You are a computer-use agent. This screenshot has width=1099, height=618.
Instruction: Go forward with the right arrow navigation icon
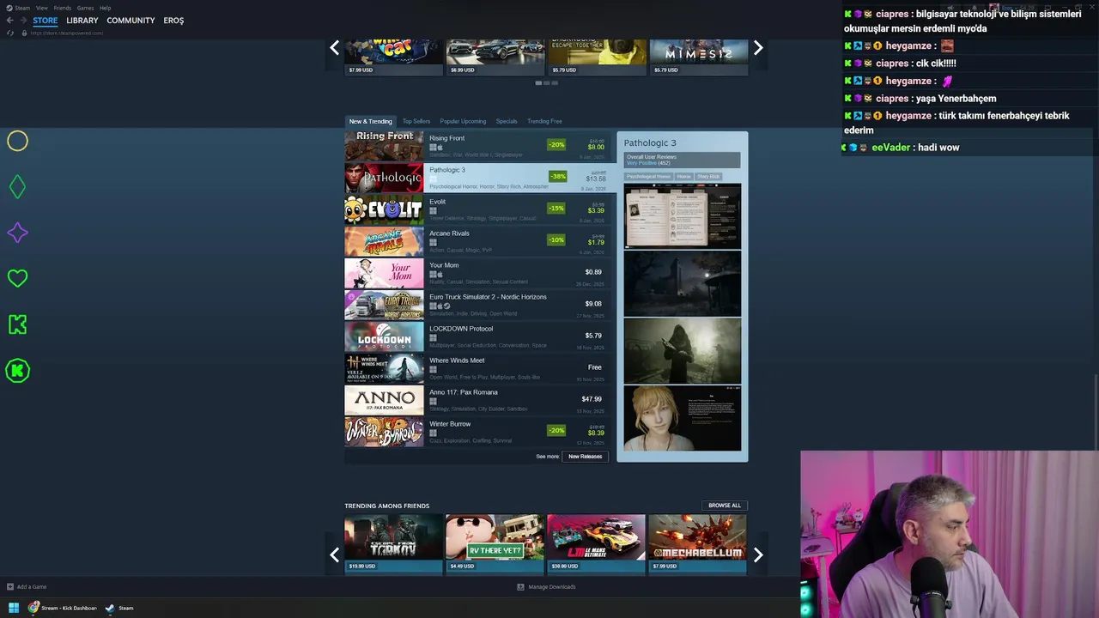23,21
